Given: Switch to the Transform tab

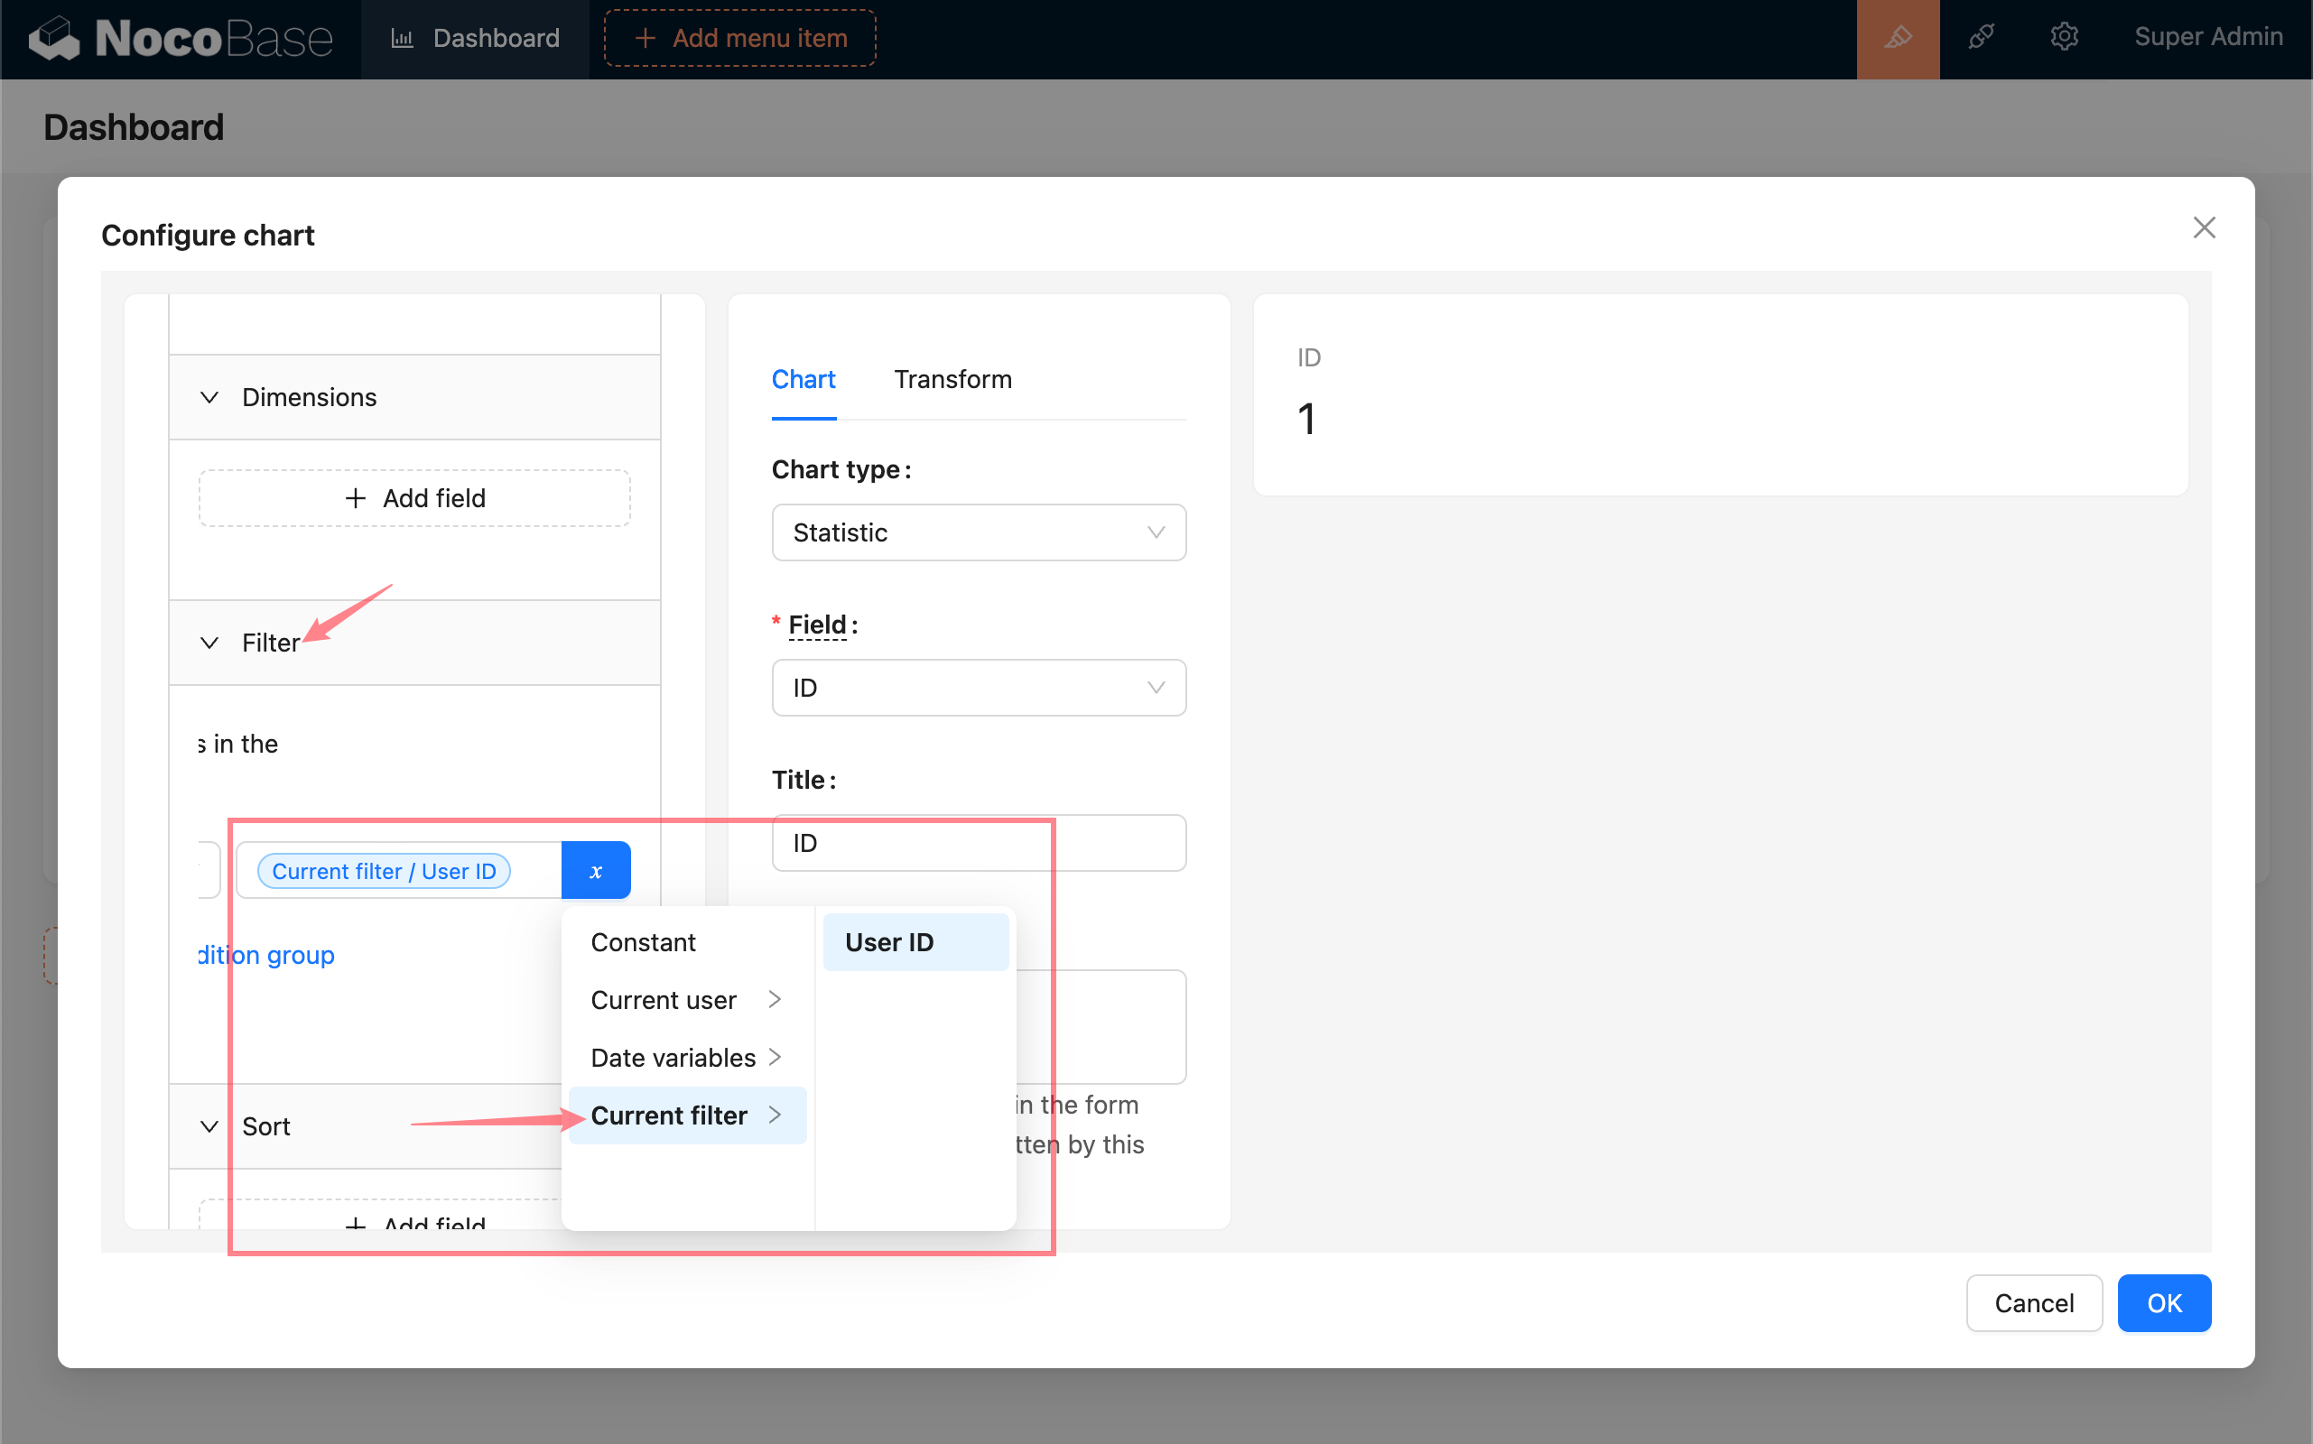Looking at the screenshot, I should coord(952,379).
